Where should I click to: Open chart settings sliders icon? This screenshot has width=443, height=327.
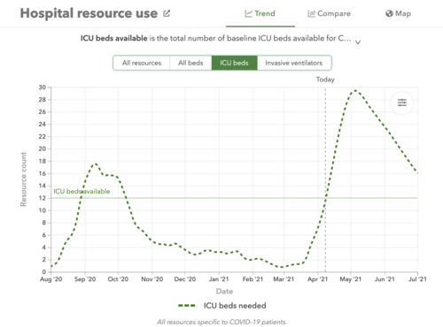coord(402,103)
